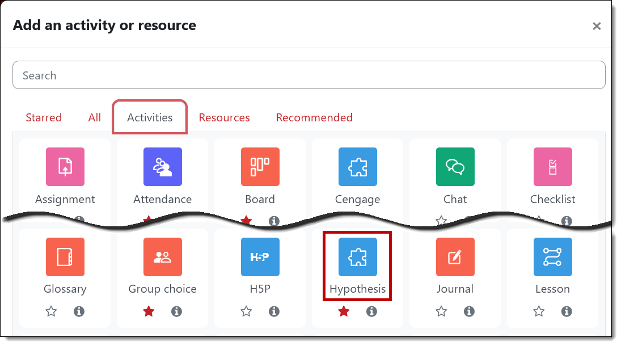Select the Attendance activity icon

pos(162,167)
